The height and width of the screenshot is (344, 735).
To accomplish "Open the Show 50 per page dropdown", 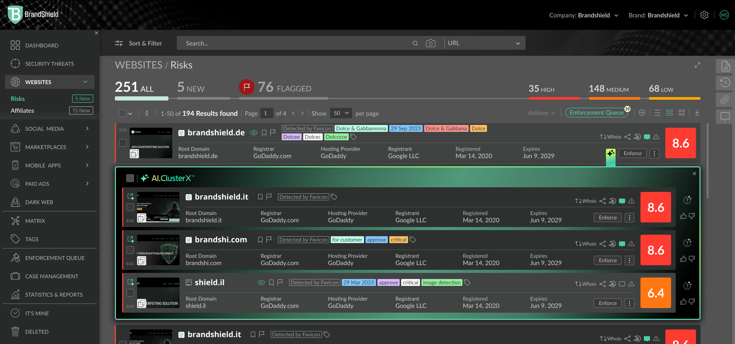I will tap(341, 113).
